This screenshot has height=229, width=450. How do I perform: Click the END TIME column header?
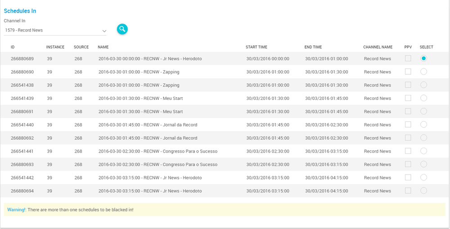pos(313,47)
